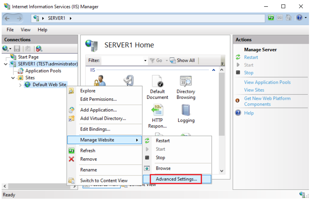This screenshot has height=202, width=311.
Task: Collapse the SERVER1 tree node
Action: [6, 64]
